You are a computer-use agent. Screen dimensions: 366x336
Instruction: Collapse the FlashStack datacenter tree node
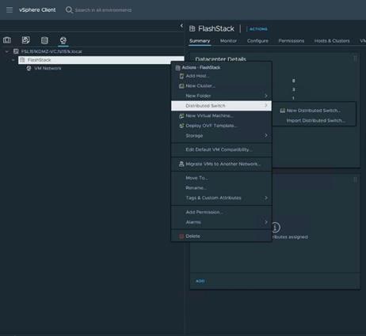13,60
